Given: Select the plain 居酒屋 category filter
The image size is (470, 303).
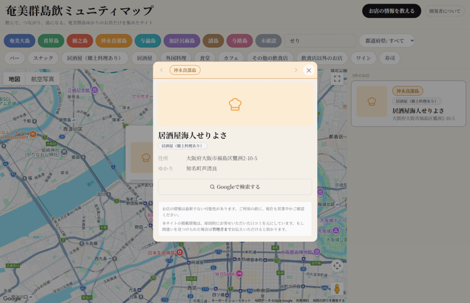Looking at the screenshot, I should [x=145, y=58].
